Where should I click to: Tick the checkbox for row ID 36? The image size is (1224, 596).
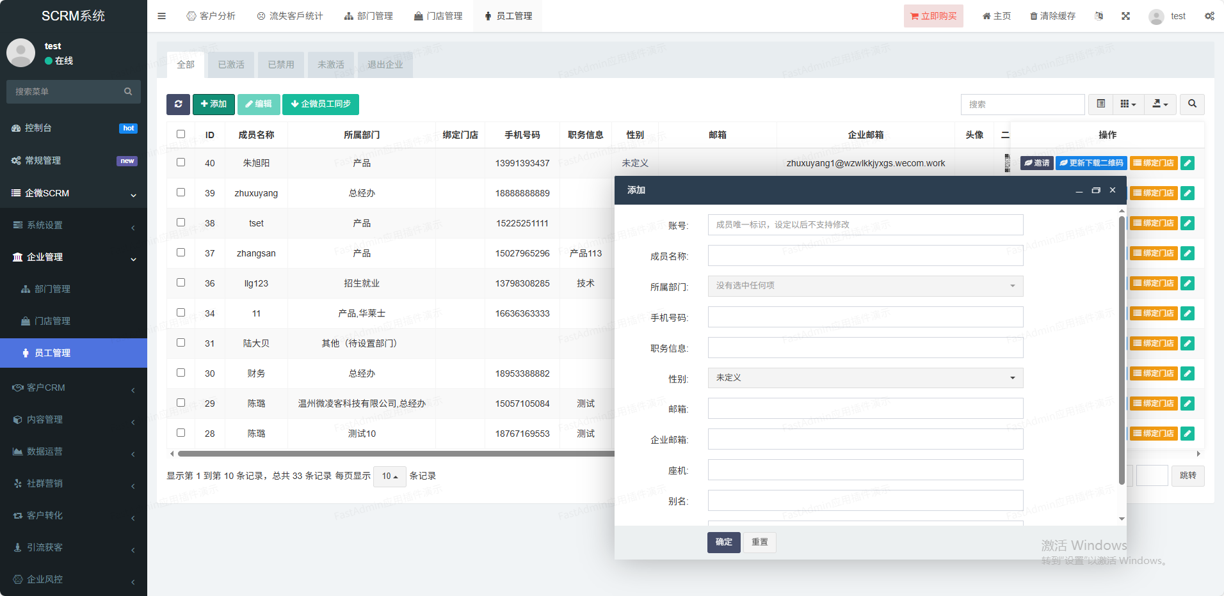pos(181,283)
